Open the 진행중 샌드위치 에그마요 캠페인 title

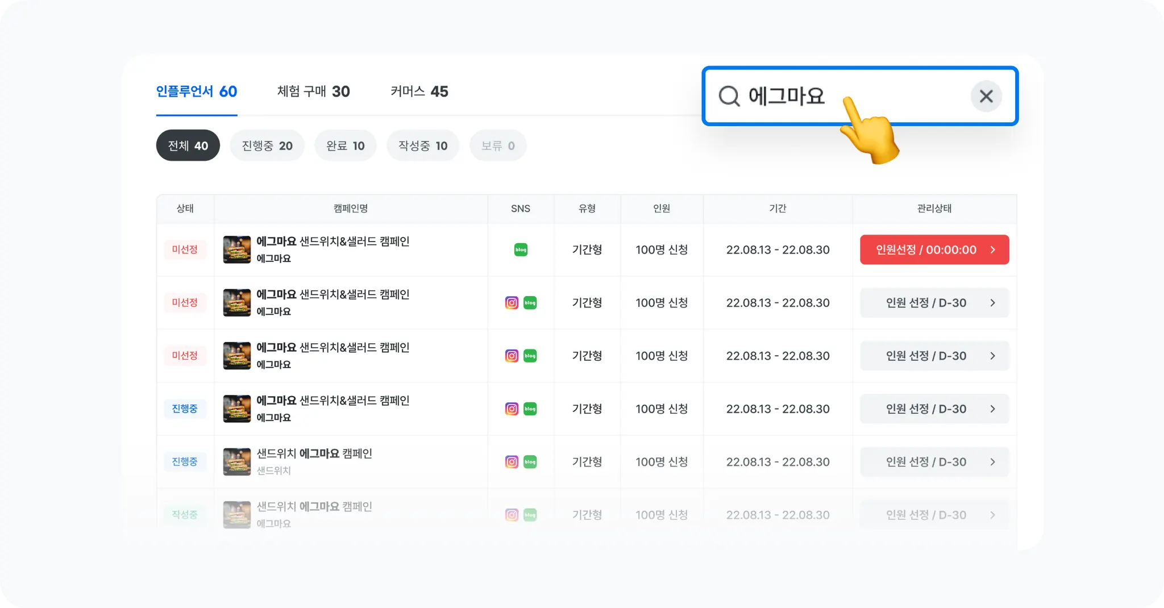pos(314,453)
